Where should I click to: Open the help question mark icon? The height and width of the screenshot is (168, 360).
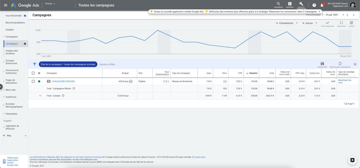[314, 5]
